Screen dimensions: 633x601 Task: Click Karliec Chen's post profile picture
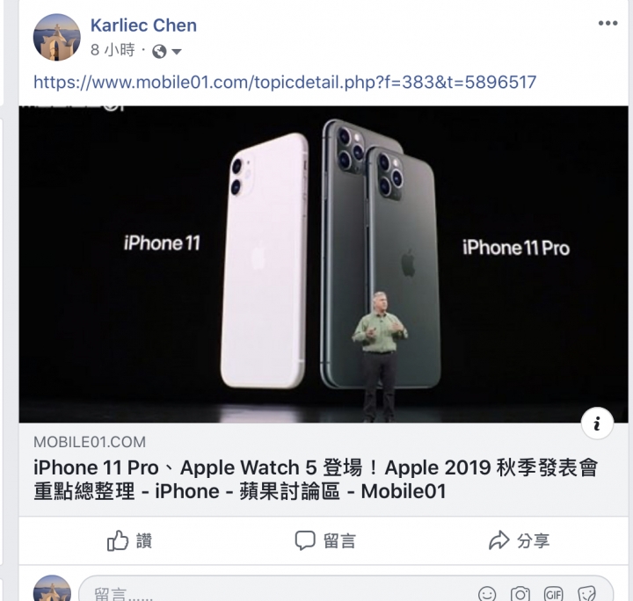coord(56,37)
